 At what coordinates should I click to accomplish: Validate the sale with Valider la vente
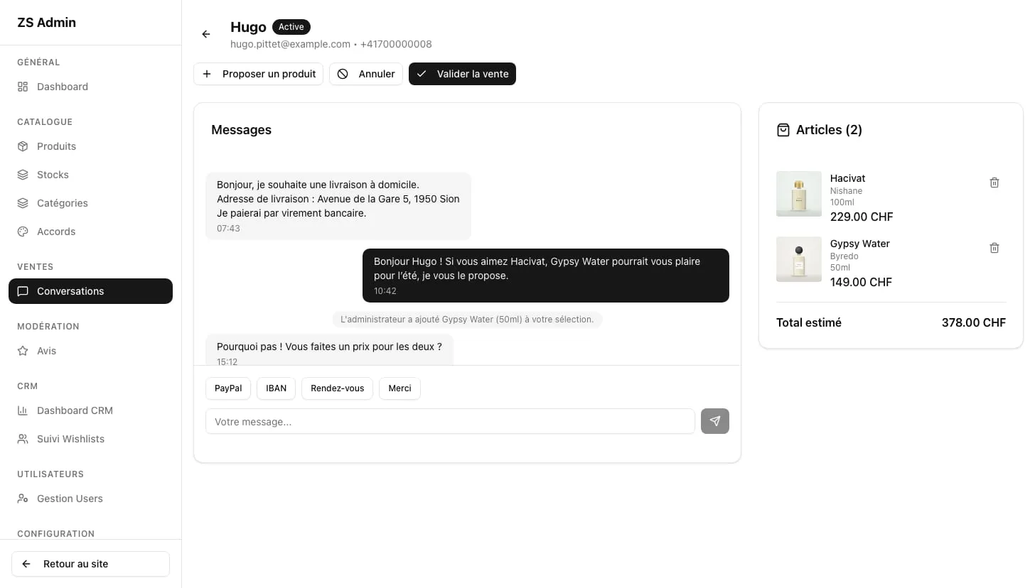pyautogui.click(x=462, y=74)
